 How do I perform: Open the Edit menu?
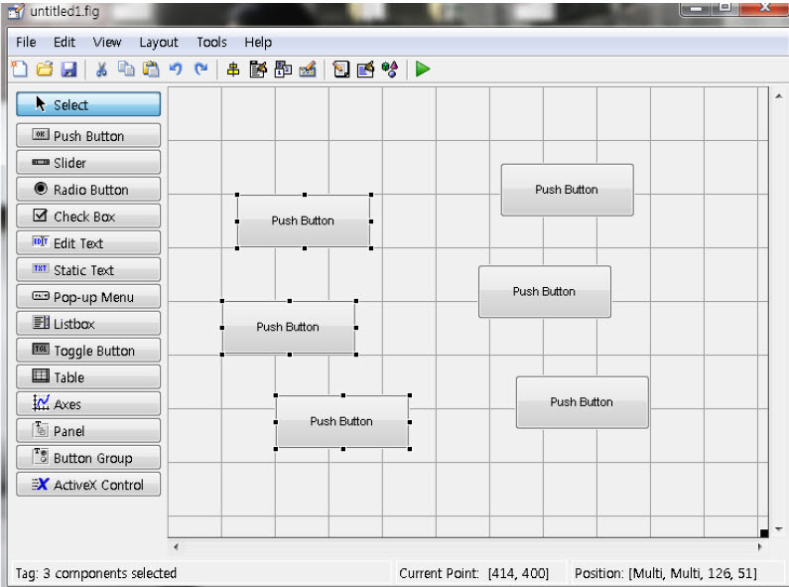[x=65, y=43]
